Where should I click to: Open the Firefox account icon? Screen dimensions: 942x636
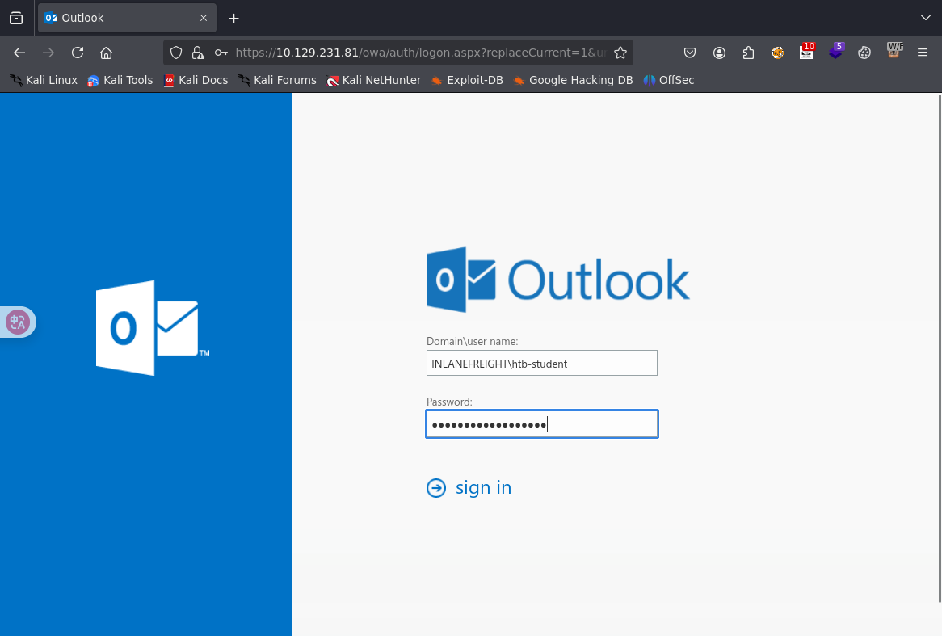[719, 53]
